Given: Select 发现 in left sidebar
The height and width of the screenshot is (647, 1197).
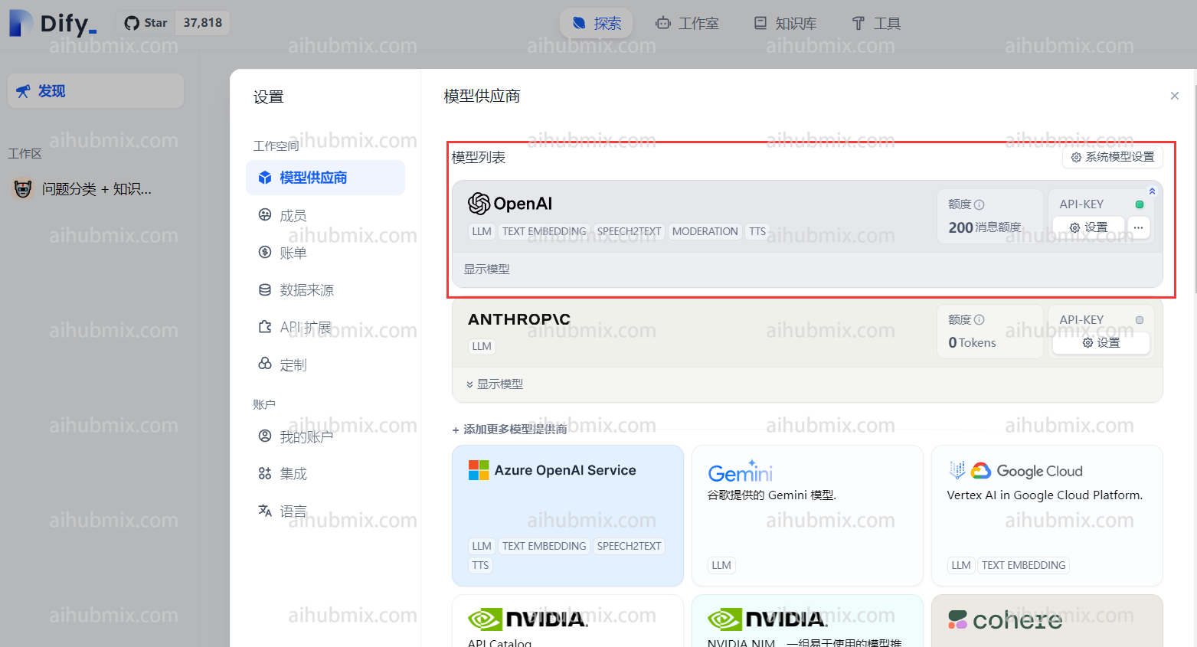Looking at the screenshot, I should [96, 91].
